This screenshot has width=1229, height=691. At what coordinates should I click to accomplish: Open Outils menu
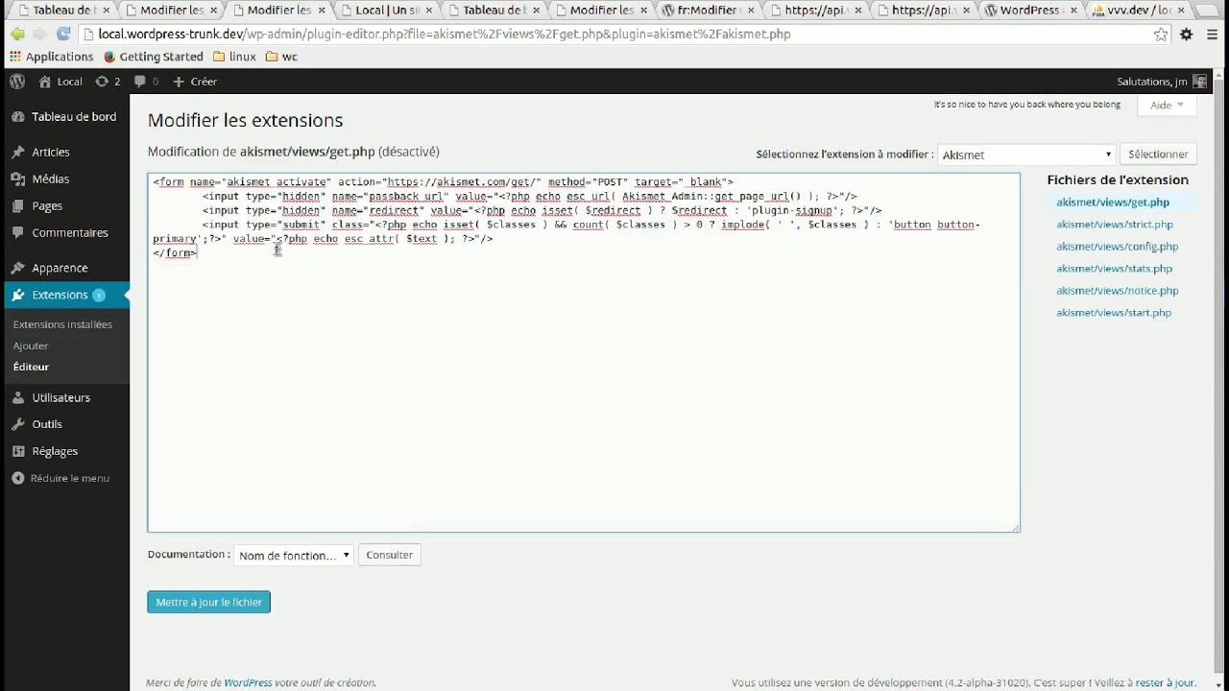(64, 424)
